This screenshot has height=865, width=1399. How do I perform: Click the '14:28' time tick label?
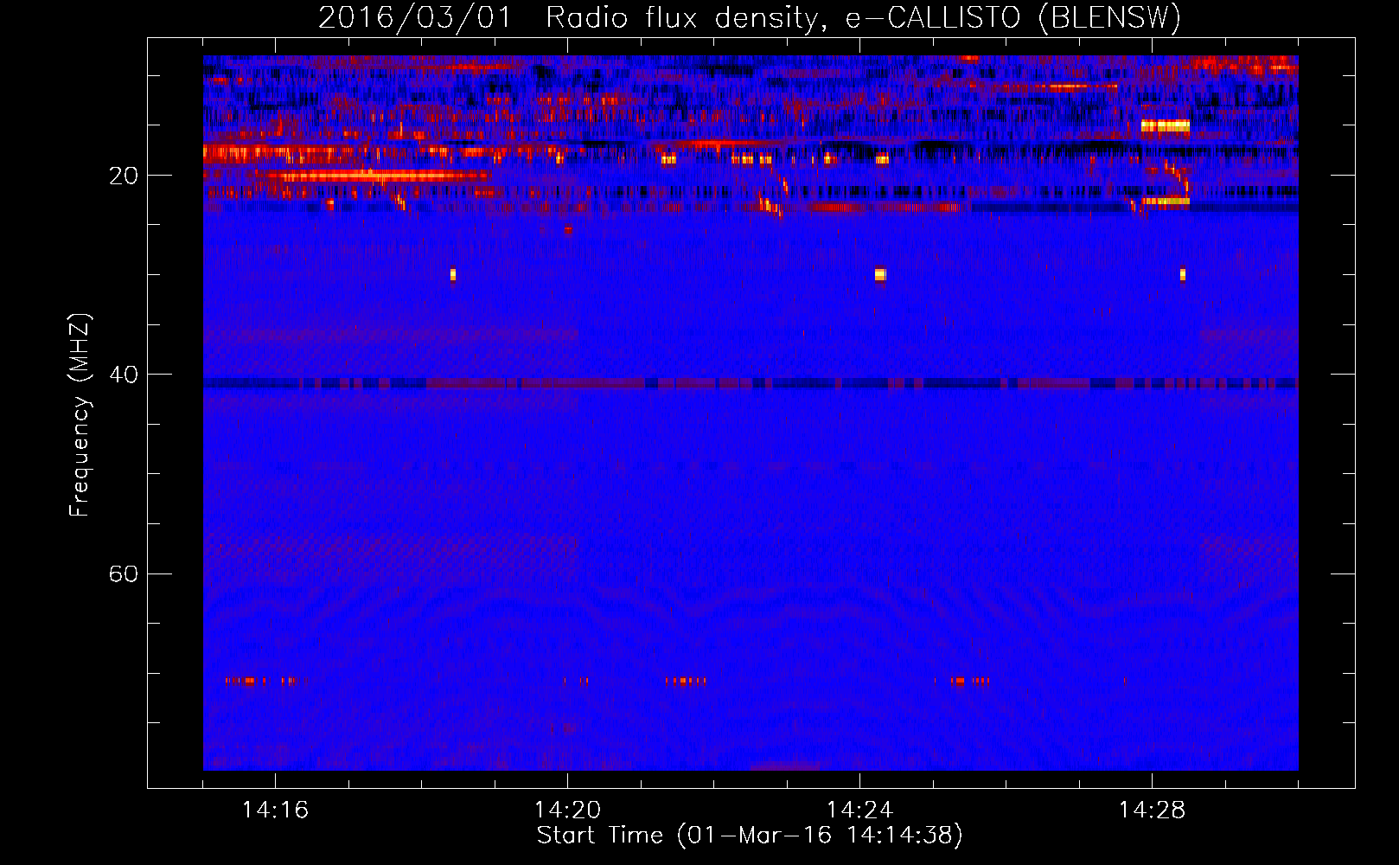pyautogui.click(x=1152, y=811)
